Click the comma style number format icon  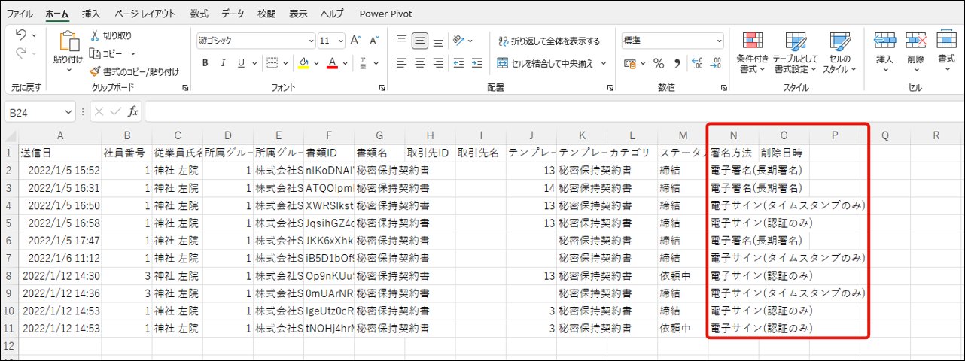pyautogui.click(x=677, y=63)
